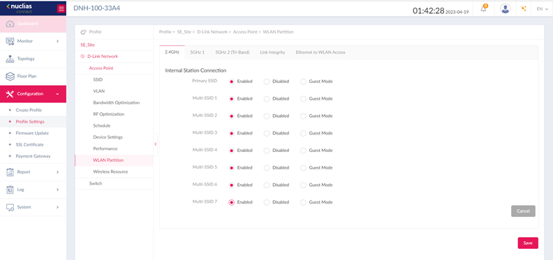Open the user account avatar icon
The image size is (553, 260).
[506, 9]
